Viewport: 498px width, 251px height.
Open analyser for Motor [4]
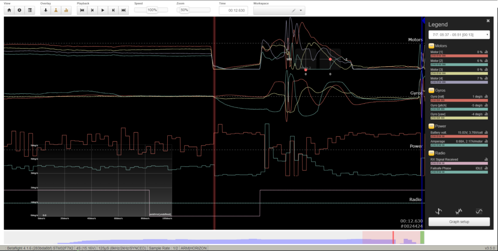(486, 78)
